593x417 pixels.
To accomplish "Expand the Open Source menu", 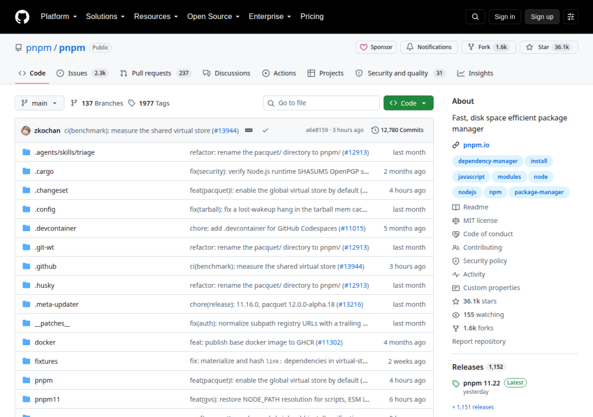I will tap(213, 17).
